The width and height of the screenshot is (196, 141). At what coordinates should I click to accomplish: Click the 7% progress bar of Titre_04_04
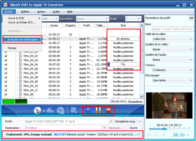(123, 64)
